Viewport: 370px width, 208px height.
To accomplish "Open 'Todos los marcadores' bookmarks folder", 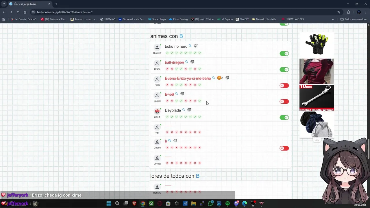I will 354,19.
